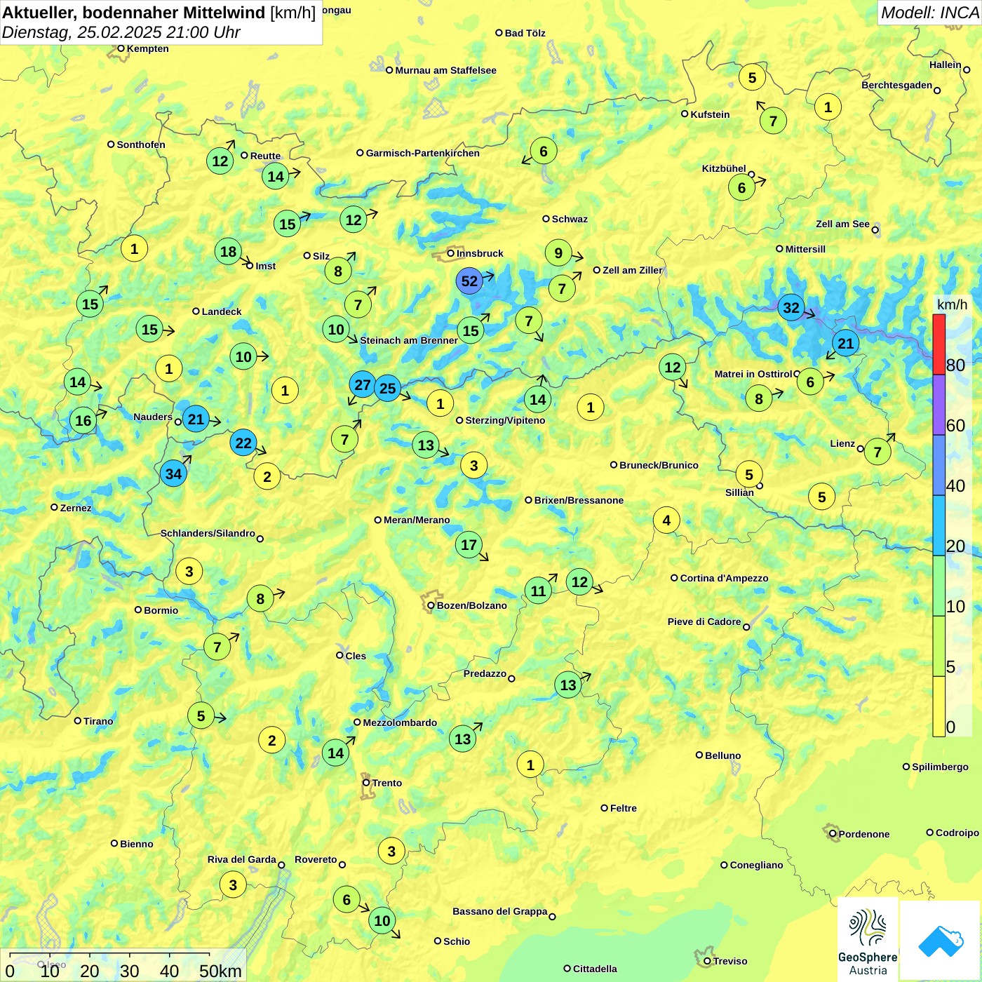Click the legend 'km/h' unit heading

click(953, 304)
